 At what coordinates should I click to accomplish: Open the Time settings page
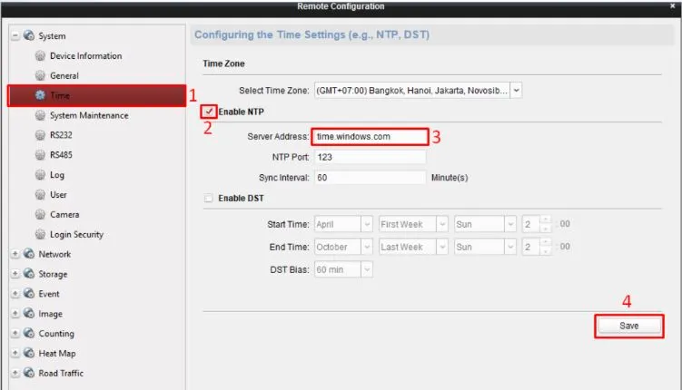pos(60,95)
